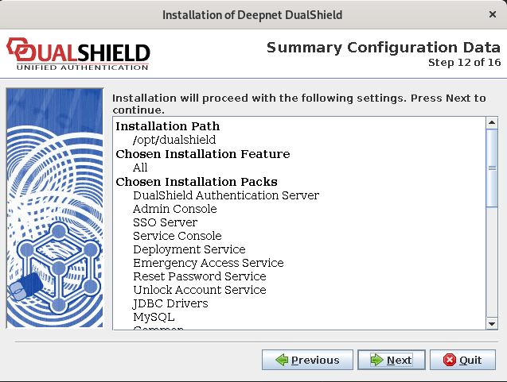Click the red Quit X icon
Viewport: 507px width, 382px height.
[449, 360]
